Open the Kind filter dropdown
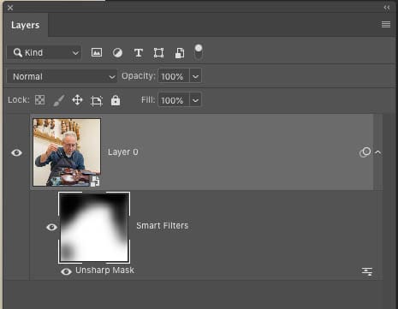The width and height of the screenshot is (398, 309). [45, 52]
